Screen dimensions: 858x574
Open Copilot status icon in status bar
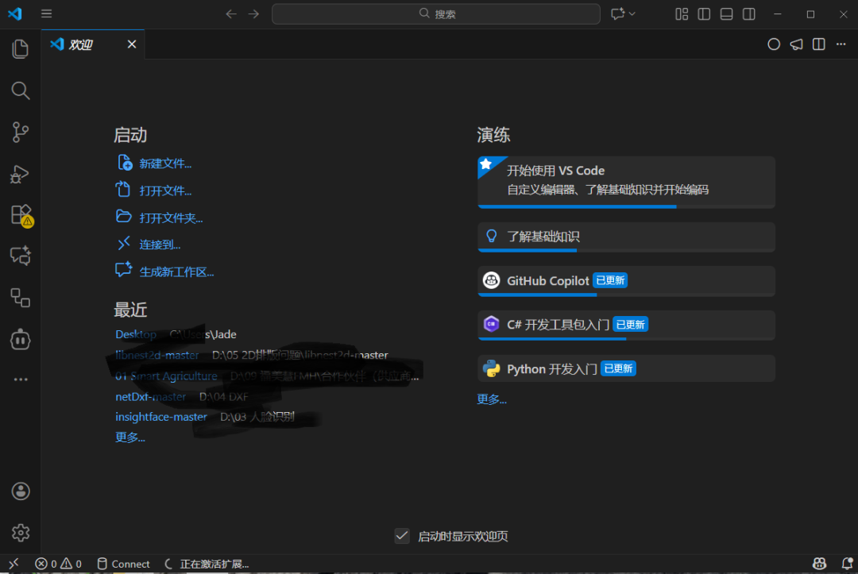pyautogui.click(x=819, y=564)
